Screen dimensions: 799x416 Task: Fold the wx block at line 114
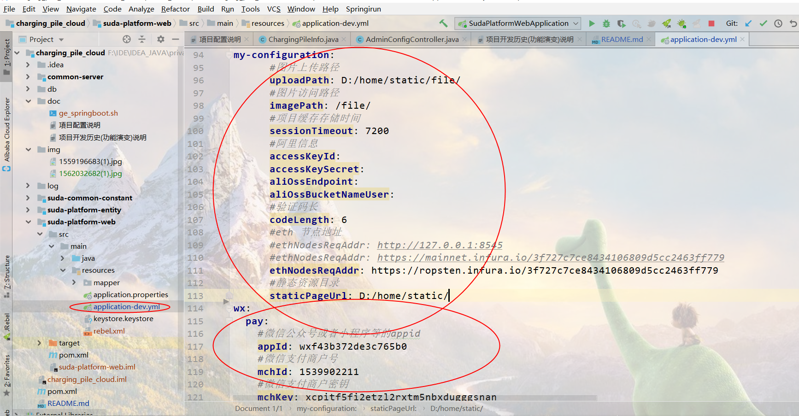pyautogui.click(x=229, y=309)
